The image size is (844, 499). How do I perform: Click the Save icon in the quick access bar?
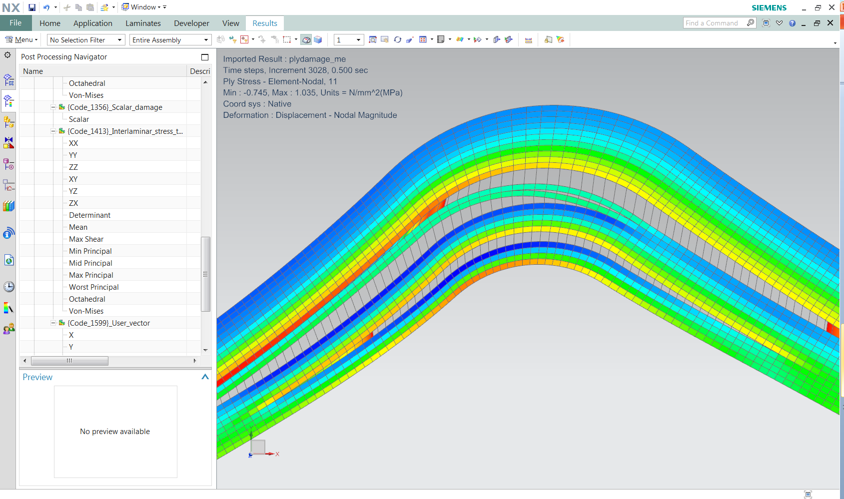[32, 7]
